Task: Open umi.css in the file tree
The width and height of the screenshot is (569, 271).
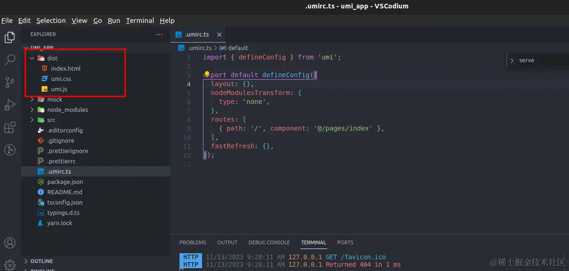Action: (x=96, y=79)
